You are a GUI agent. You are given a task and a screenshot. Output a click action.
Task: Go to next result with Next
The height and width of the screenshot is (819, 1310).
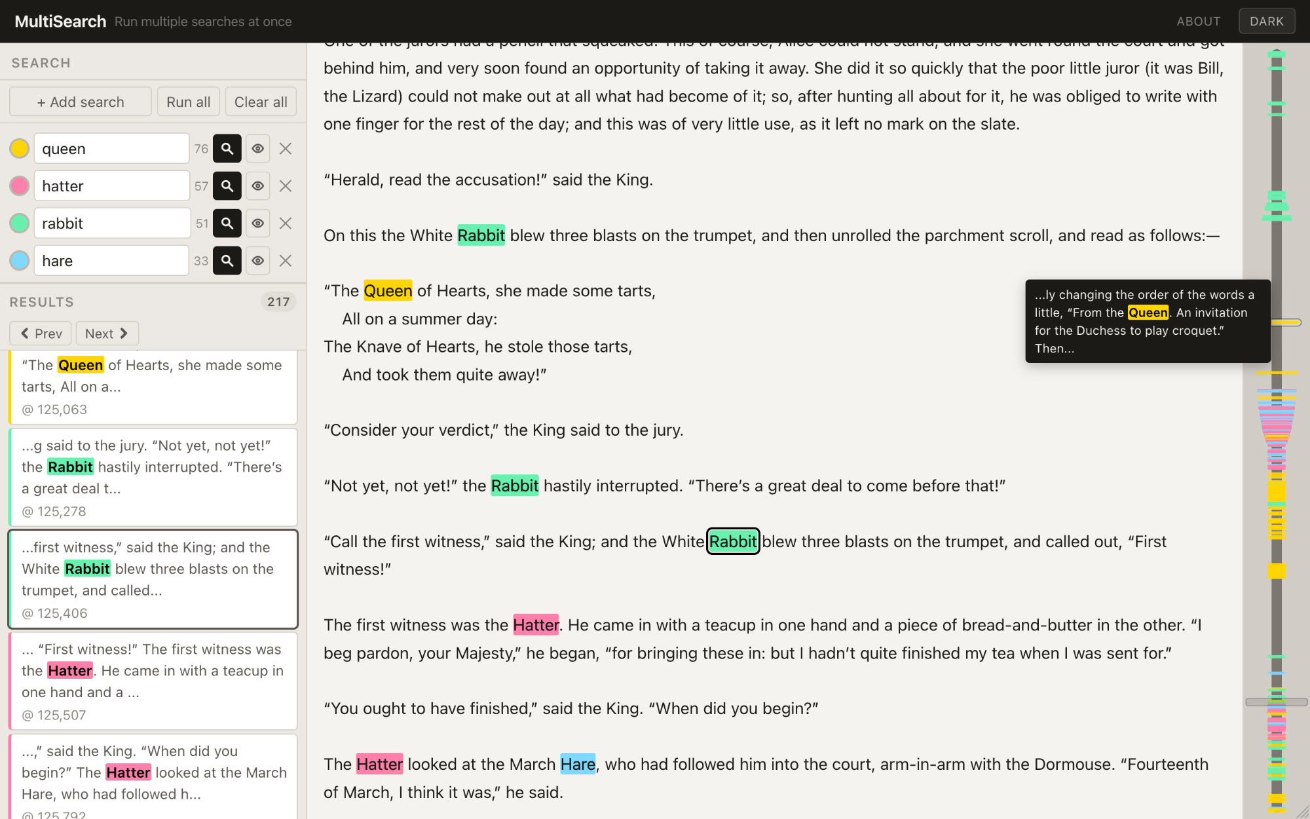coord(107,333)
